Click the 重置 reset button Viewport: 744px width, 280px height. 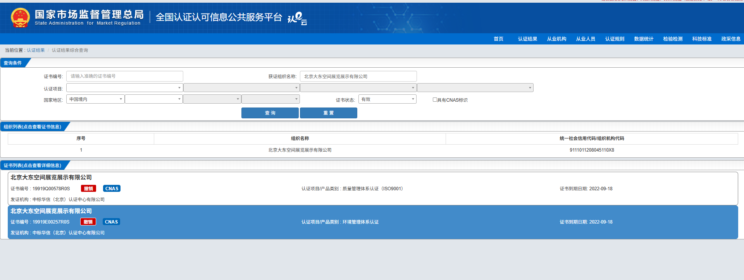(x=329, y=113)
